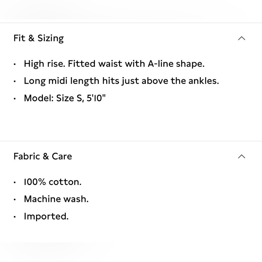
Task: Click the Fit & Sizing heading
Action: 39,38
